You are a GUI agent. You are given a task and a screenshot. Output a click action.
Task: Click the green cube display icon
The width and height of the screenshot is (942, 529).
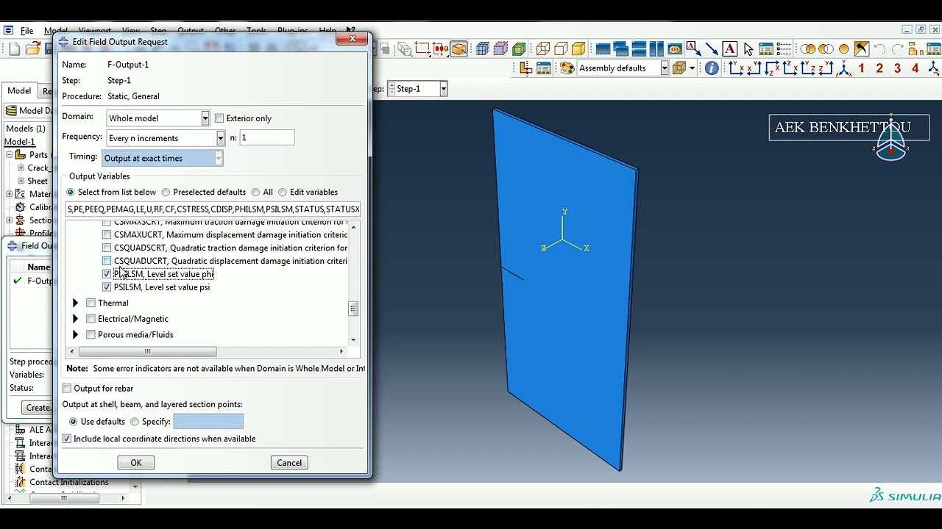tap(519, 49)
